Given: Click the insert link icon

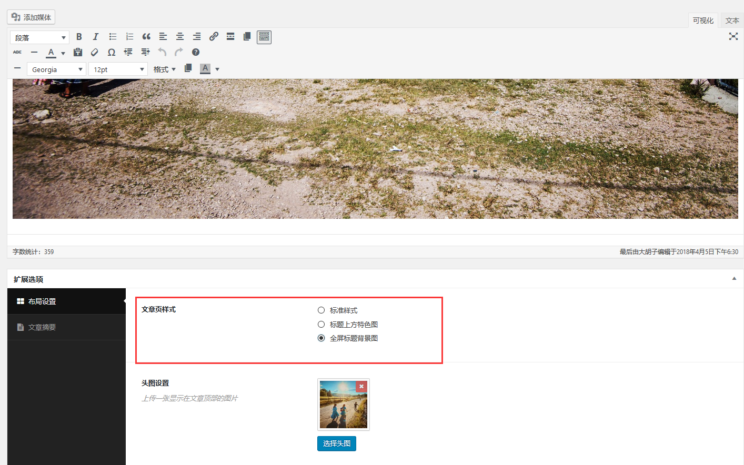Looking at the screenshot, I should click(x=214, y=37).
